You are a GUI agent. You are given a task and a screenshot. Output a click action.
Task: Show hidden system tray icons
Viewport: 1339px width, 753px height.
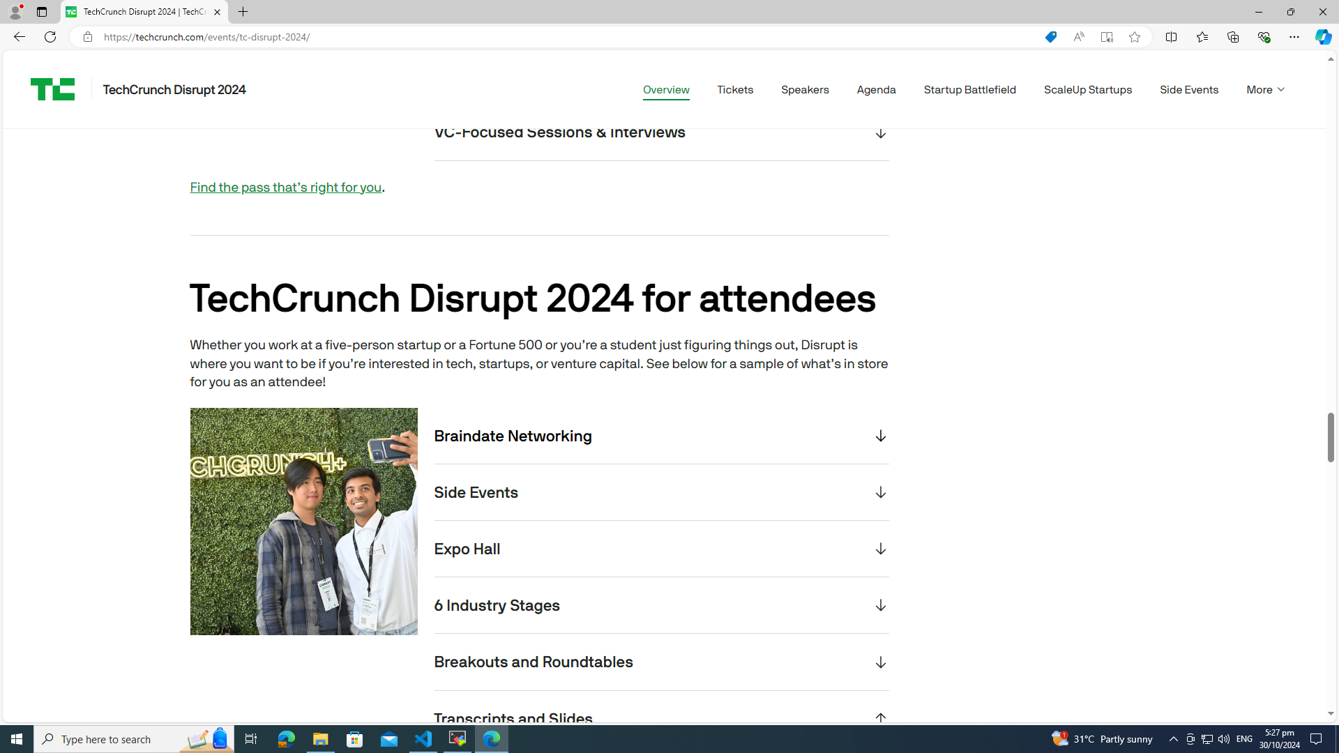click(x=1173, y=739)
